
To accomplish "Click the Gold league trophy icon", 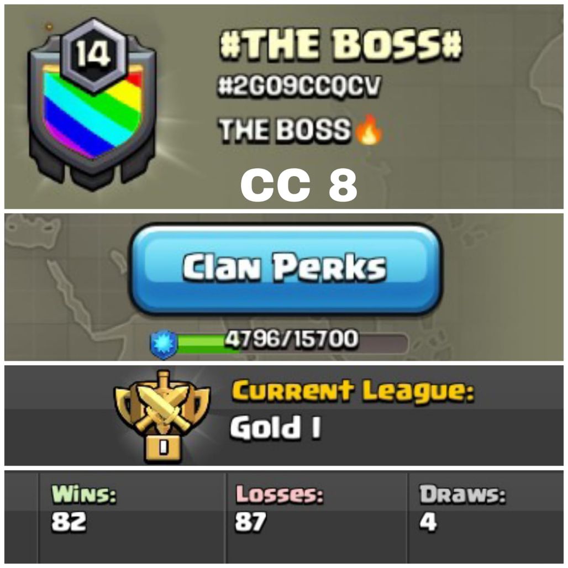I will [162, 416].
